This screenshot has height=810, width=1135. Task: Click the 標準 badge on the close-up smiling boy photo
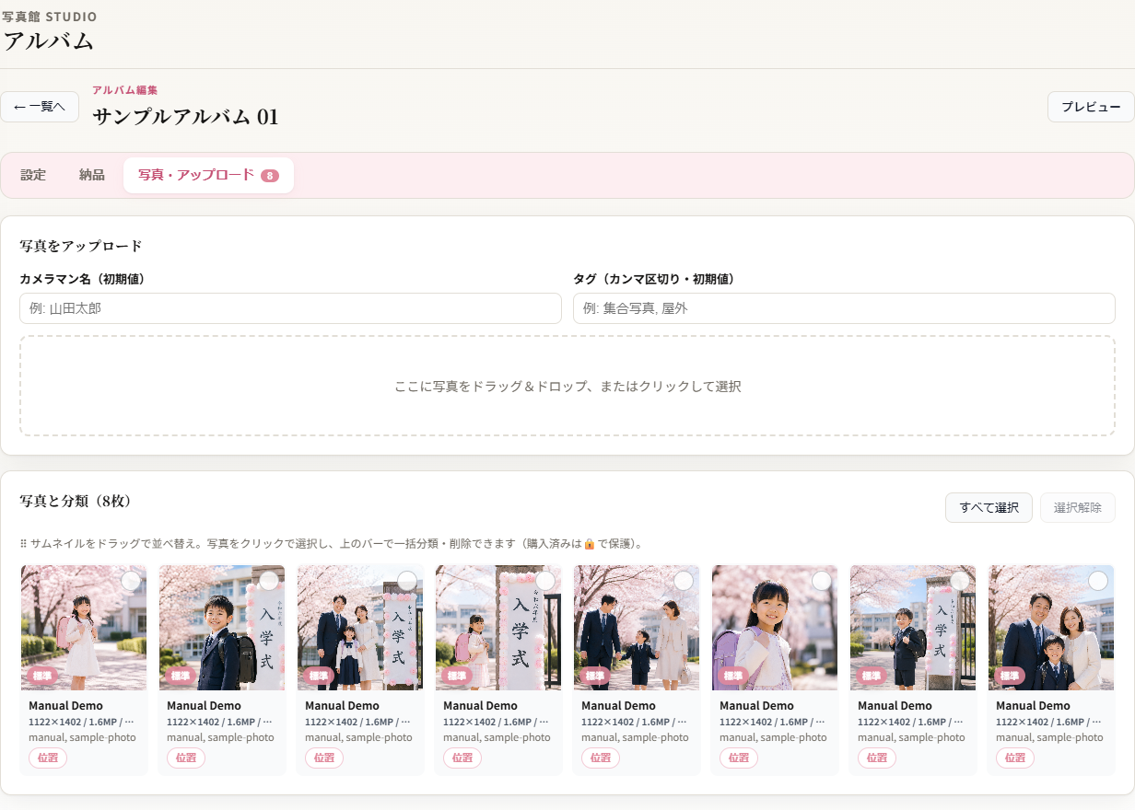click(x=181, y=676)
